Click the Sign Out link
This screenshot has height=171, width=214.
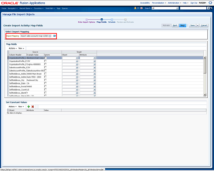coord(194,3)
